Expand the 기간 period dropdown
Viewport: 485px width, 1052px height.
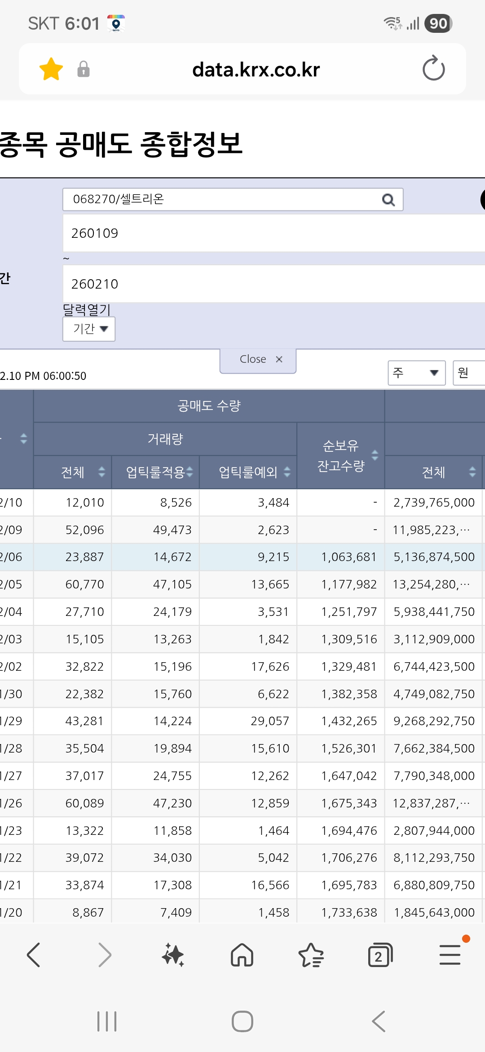(89, 329)
